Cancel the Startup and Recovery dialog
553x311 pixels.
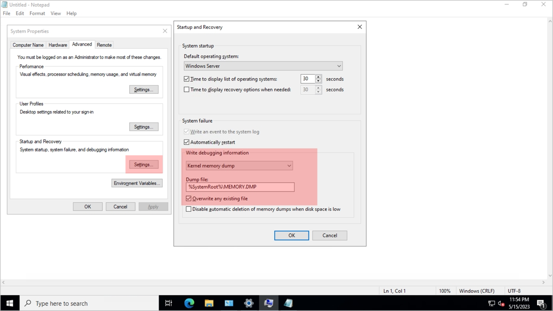click(x=330, y=235)
